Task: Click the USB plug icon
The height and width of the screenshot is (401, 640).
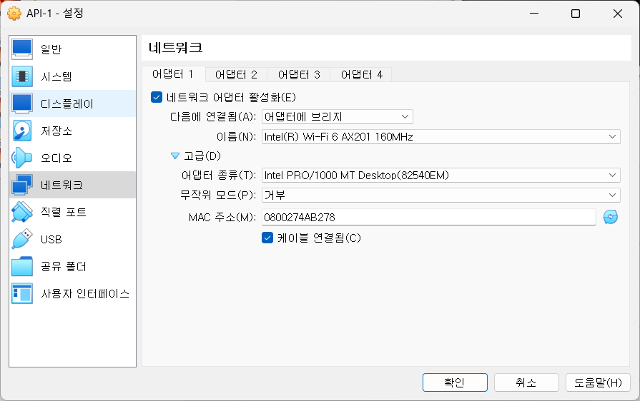Action: [x=22, y=239]
